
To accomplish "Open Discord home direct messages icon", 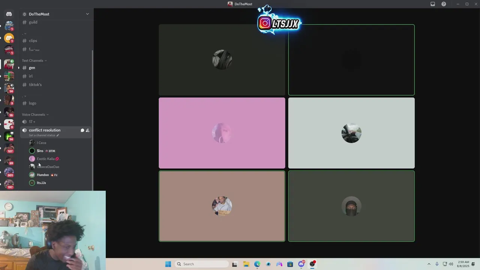I will 9,14.
